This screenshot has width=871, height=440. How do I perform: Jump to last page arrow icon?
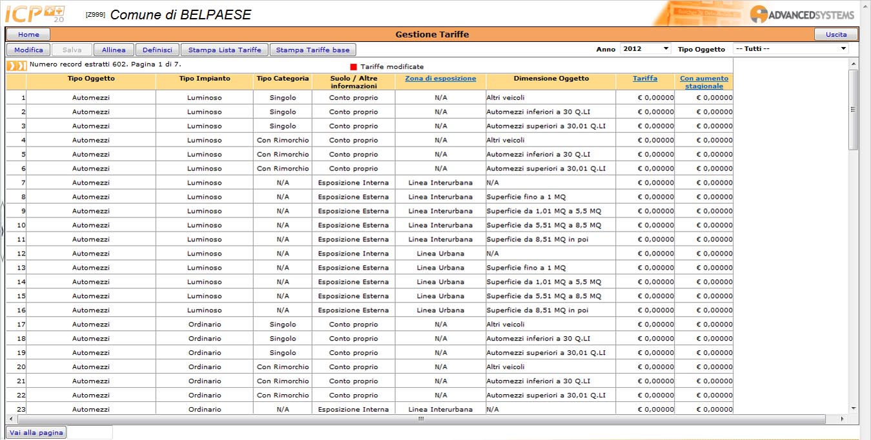click(x=22, y=65)
